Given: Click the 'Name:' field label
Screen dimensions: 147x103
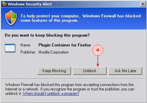Looking at the screenshot, I should [x=26, y=45].
